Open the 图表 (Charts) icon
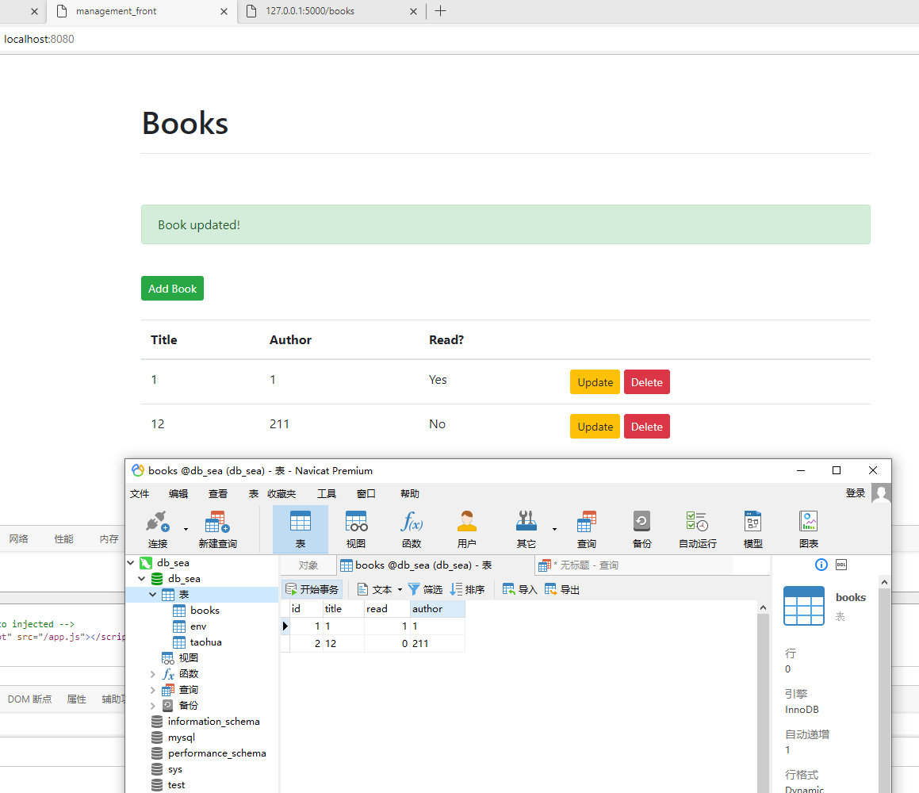This screenshot has height=793, width=919. pyautogui.click(x=808, y=527)
